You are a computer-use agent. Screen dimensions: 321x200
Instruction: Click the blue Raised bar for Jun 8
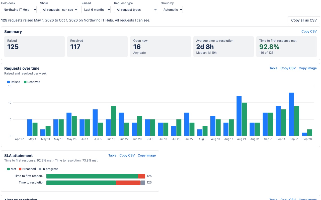tap(95, 123)
